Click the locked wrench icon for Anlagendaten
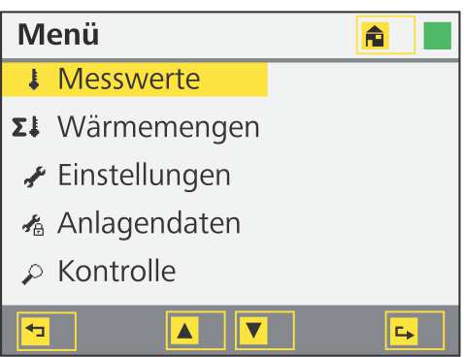This screenshot has height=357, width=464. point(33,225)
